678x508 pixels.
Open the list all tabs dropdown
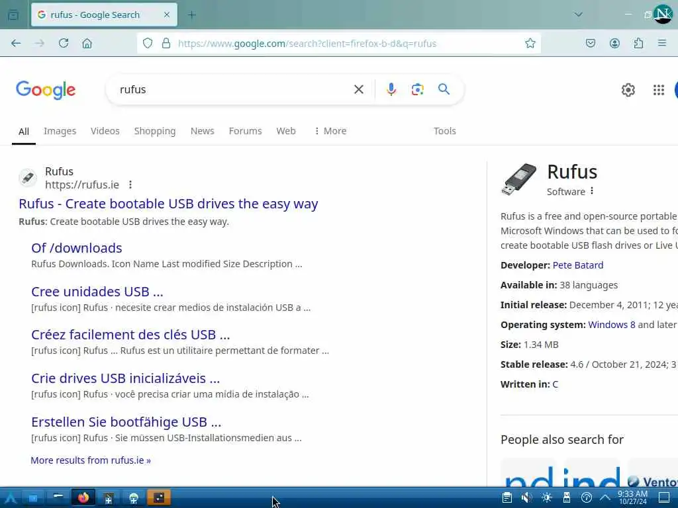[x=578, y=15]
